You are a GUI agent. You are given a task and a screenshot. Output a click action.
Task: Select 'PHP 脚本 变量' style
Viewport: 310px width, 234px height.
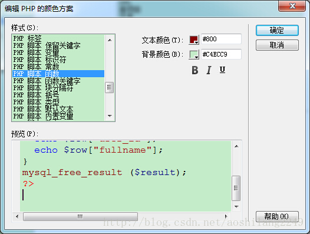tap(58, 52)
